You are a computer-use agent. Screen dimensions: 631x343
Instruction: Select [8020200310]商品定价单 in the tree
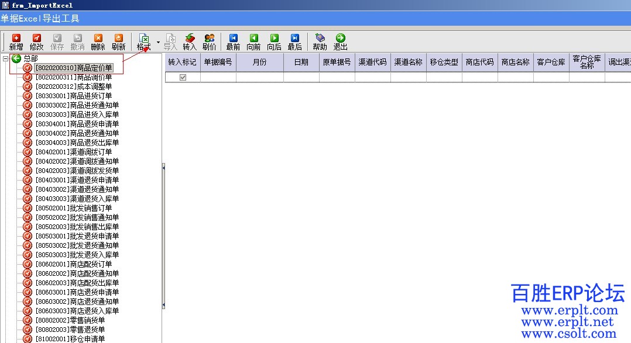tap(73, 68)
